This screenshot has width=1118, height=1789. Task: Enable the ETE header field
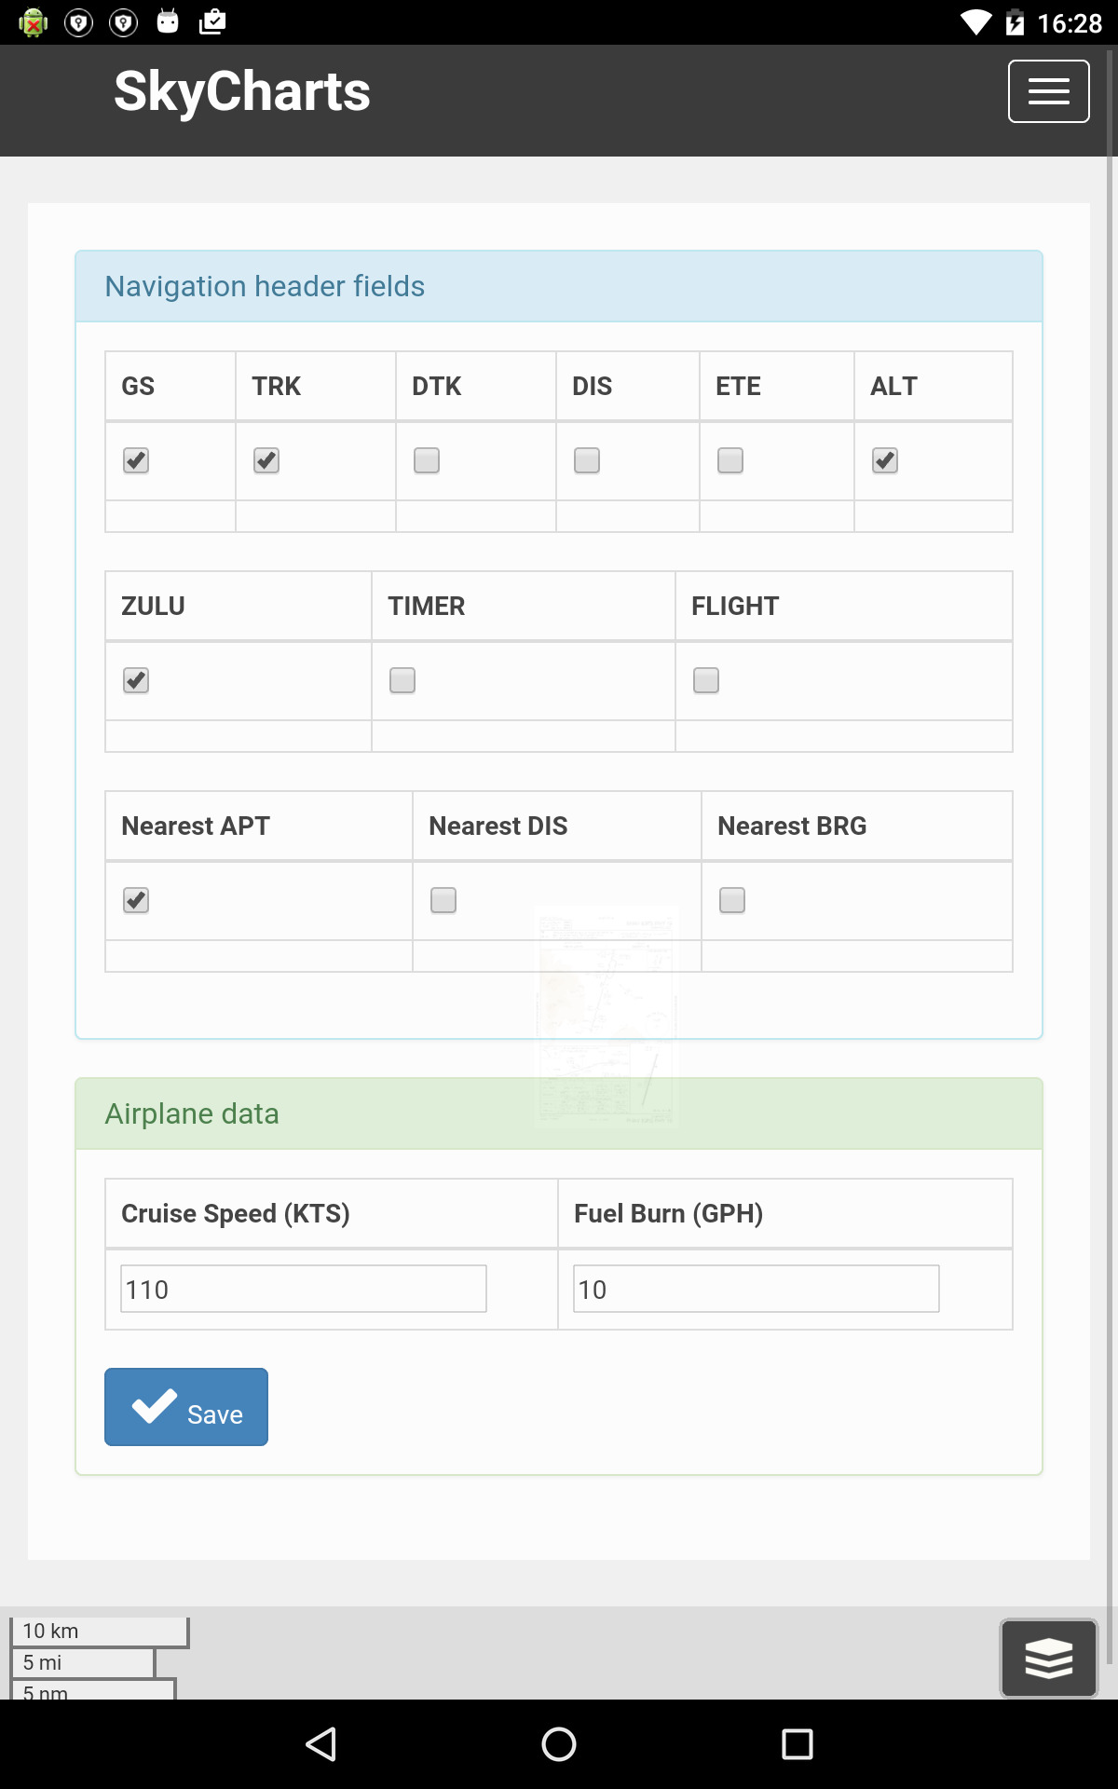point(730,460)
